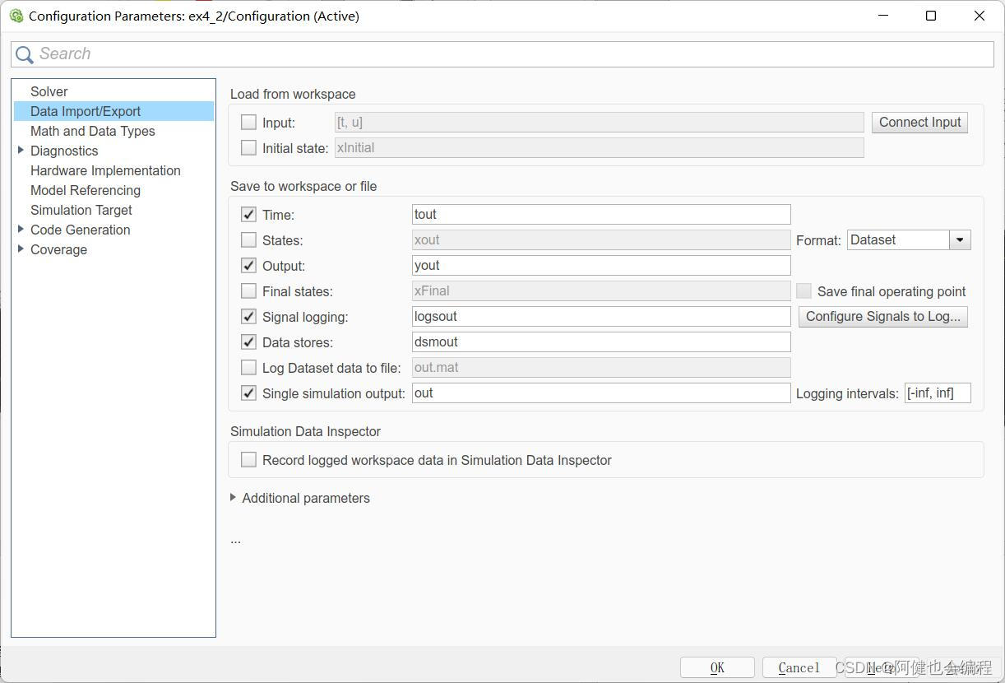Select the Coverage category label

[58, 249]
